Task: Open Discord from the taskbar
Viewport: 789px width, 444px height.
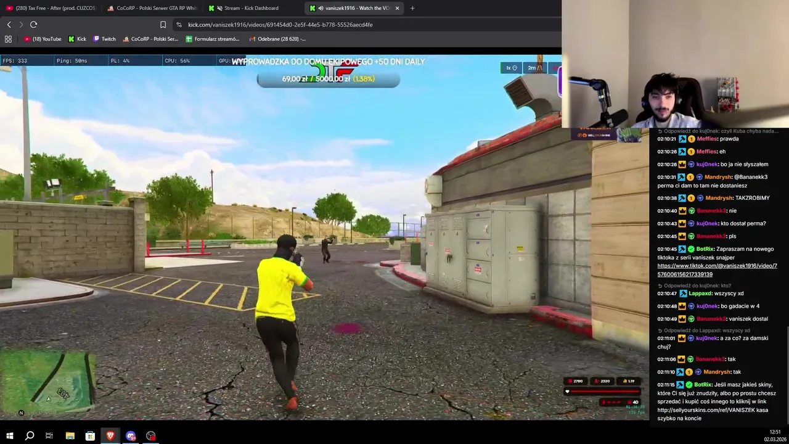Action: click(131, 436)
